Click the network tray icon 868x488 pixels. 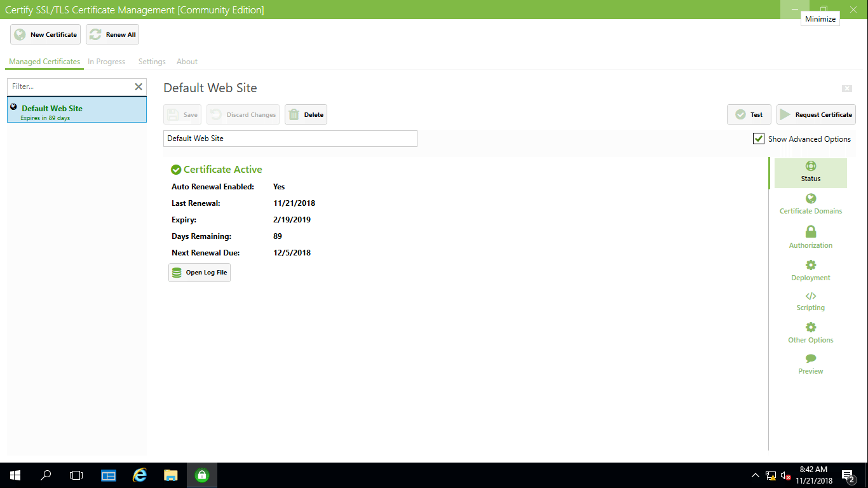(x=770, y=475)
